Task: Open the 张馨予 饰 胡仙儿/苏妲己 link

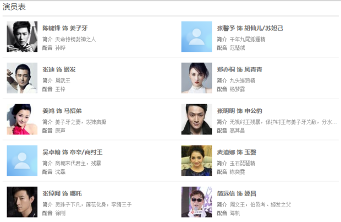Action: pyautogui.click(x=250, y=28)
